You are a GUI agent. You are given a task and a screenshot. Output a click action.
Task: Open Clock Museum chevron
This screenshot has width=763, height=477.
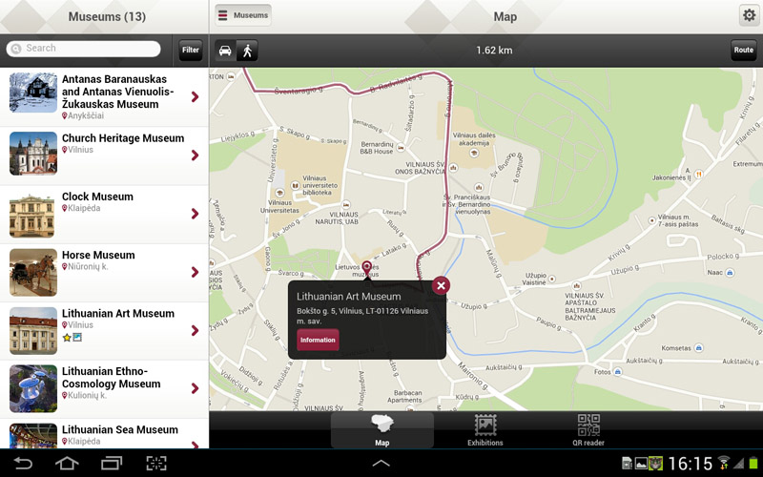(x=196, y=213)
